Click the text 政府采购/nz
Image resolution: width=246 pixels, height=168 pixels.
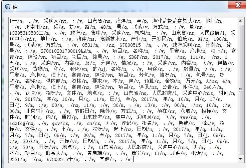[x=186, y=45]
